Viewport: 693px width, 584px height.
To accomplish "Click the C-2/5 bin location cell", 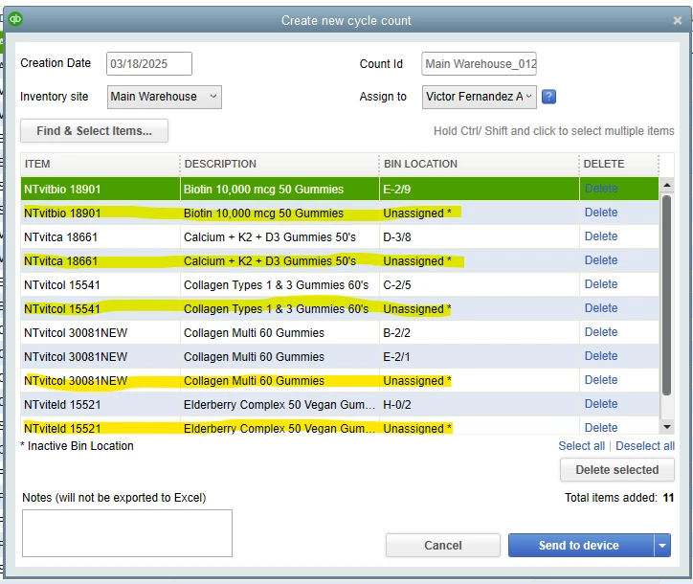I will click(x=480, y=284).
